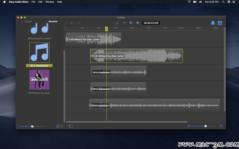Adjust the timeline zoom slider knob
239x149 pixels.
(x=205, y=126)
